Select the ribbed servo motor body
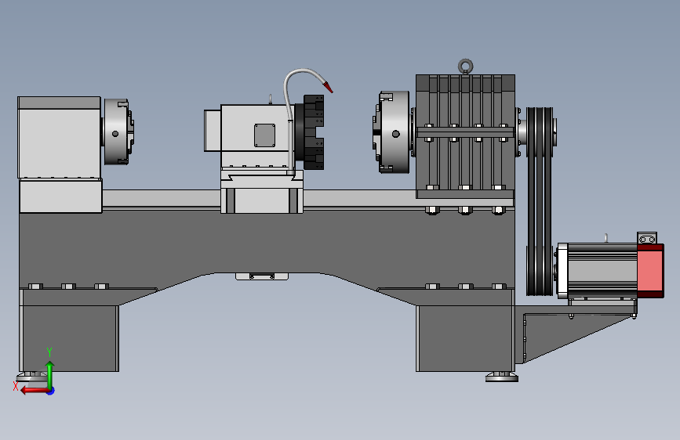Viewport: 680px width, 440px height. point(602,271)
